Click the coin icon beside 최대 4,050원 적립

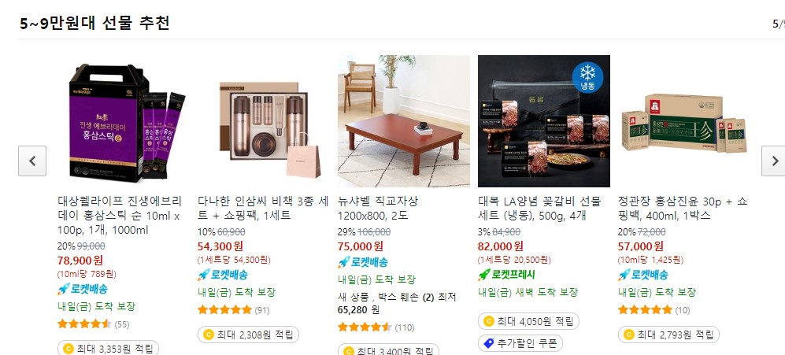[x=489, y=321]
